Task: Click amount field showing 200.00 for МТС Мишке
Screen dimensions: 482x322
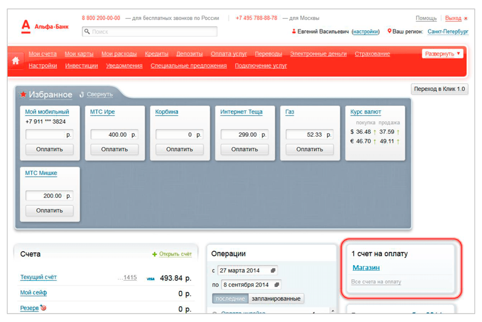Action: [x=50, y=195]
